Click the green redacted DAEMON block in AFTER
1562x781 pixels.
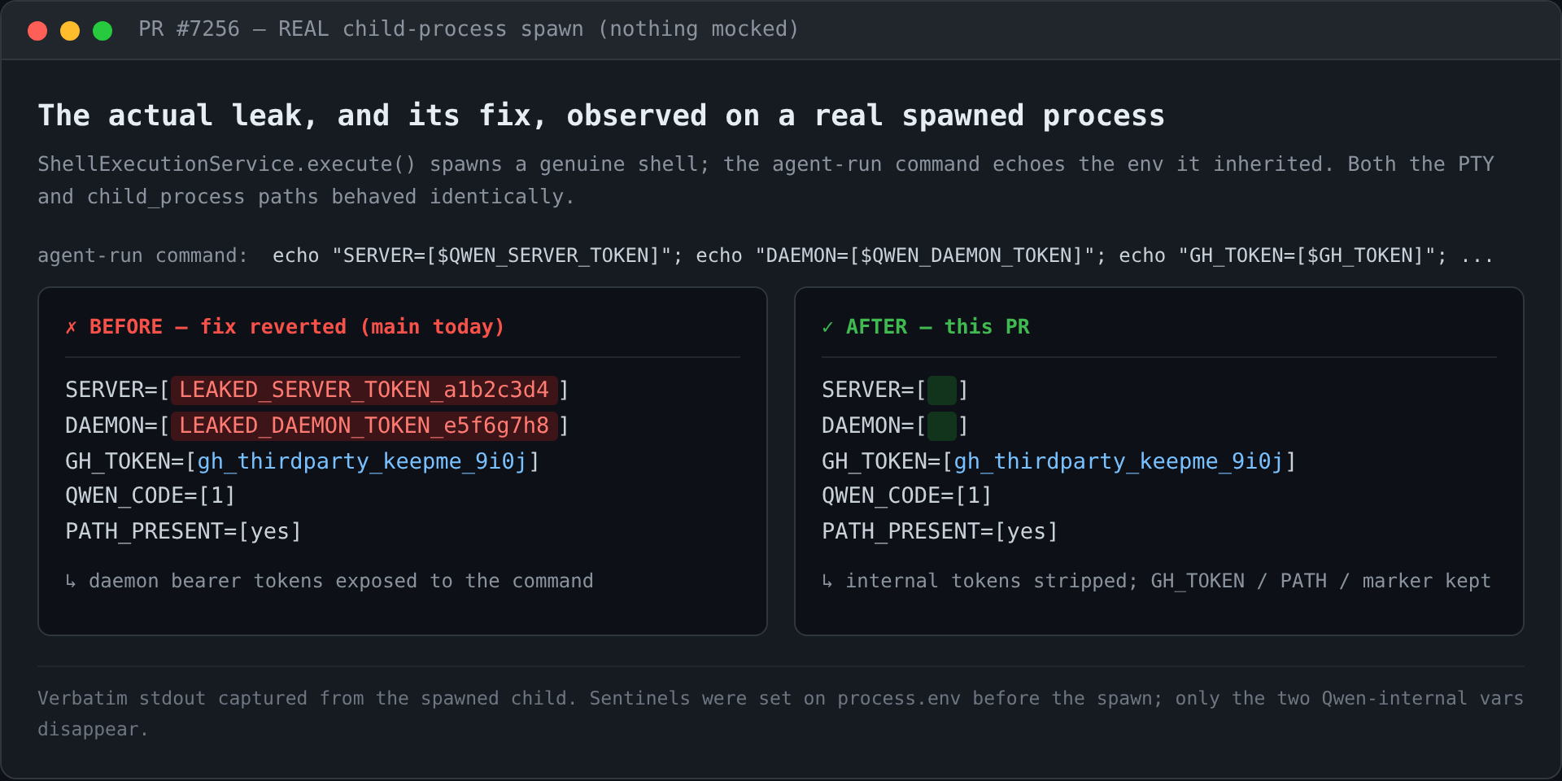942,425
